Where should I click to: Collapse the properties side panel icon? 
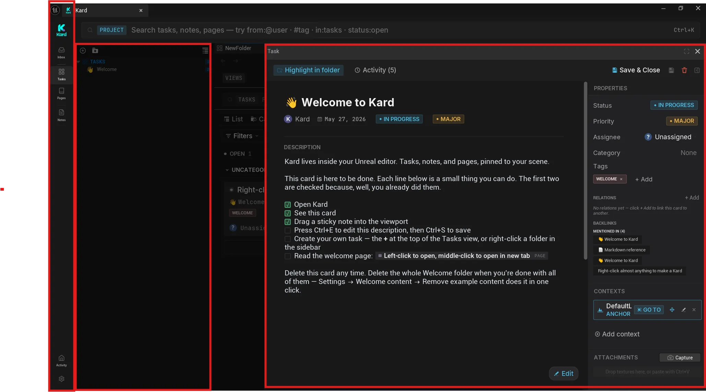pos(697,70)
